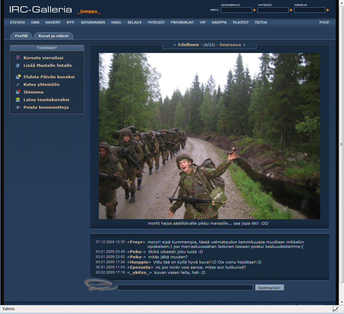
Task: Click the Poista kommentteja icon
Action: click(18, 107)
